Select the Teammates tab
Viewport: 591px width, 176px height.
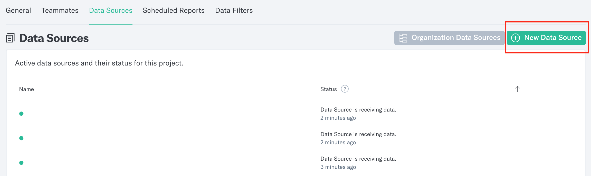tap(60, 10)
